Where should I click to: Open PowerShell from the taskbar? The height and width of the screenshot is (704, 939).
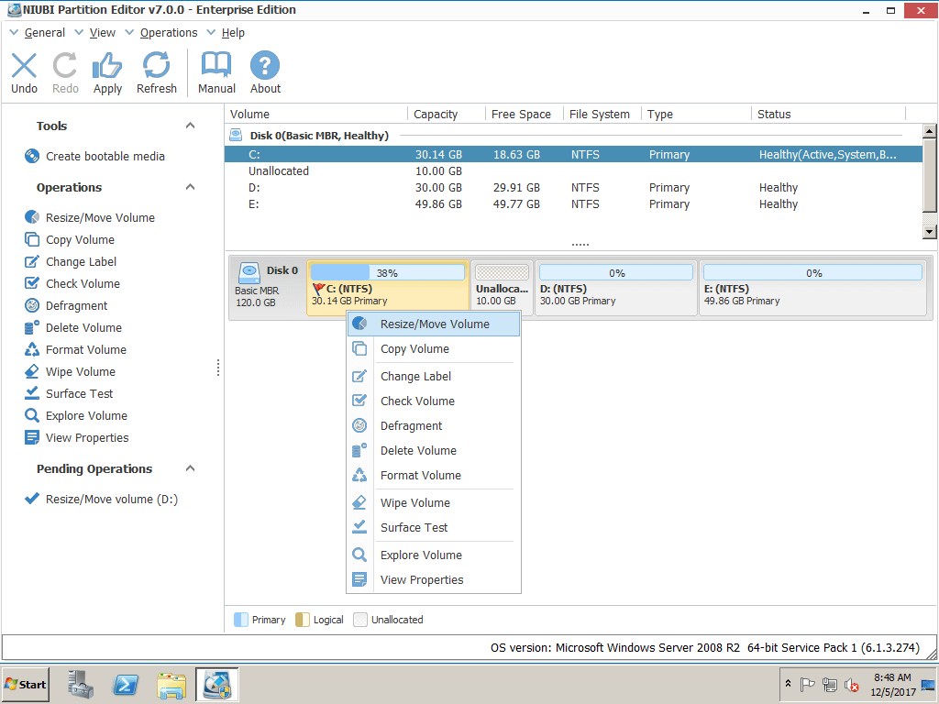[126, 684]
